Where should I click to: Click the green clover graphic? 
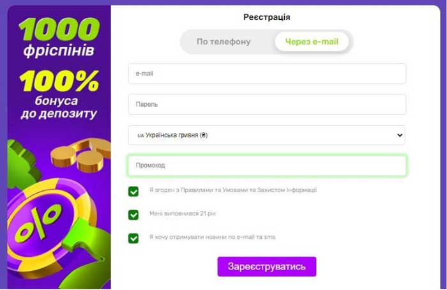21,164
